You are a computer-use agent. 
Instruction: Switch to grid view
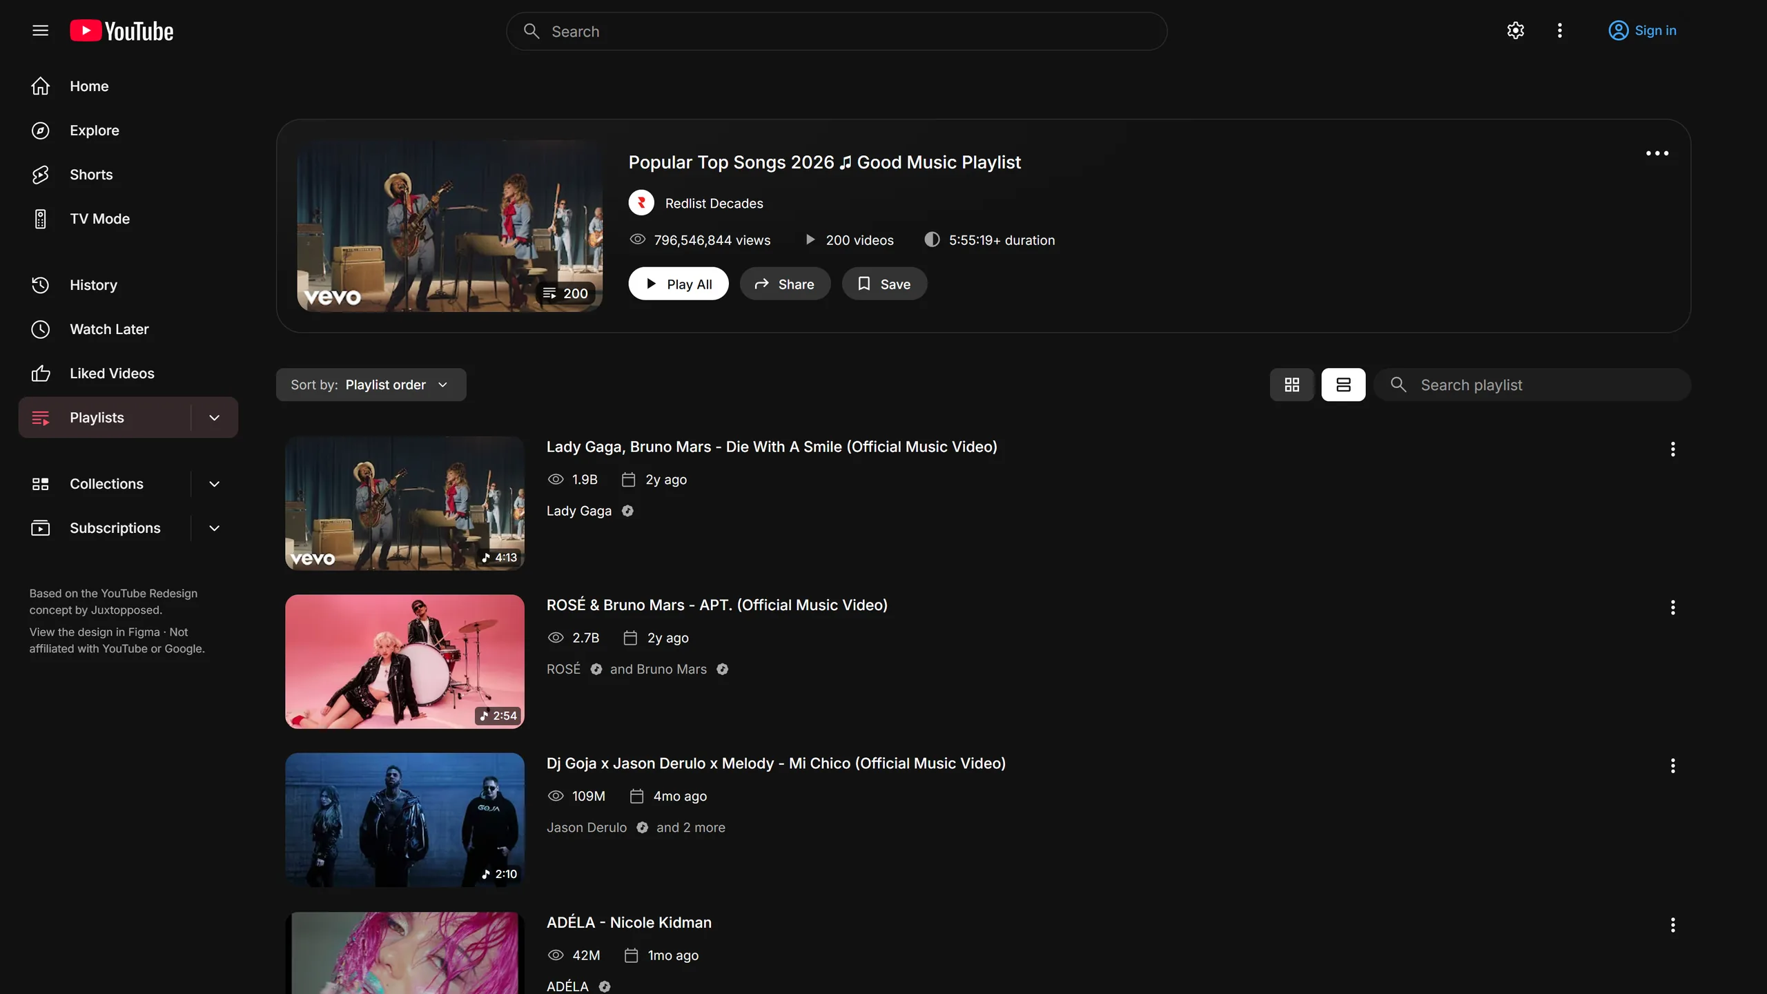pos(1291,384)
